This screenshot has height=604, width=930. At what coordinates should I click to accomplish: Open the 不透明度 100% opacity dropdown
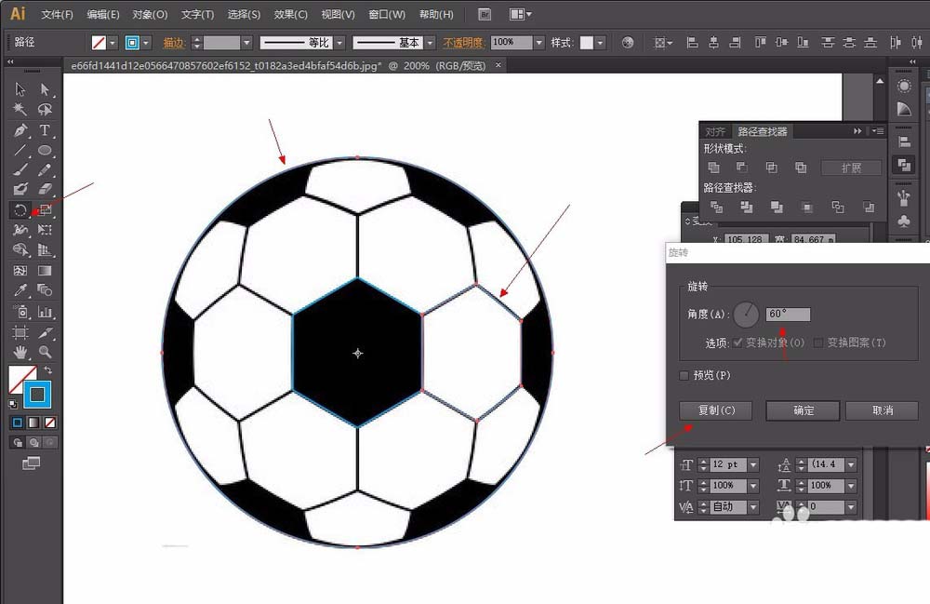[x=538, y=43]
